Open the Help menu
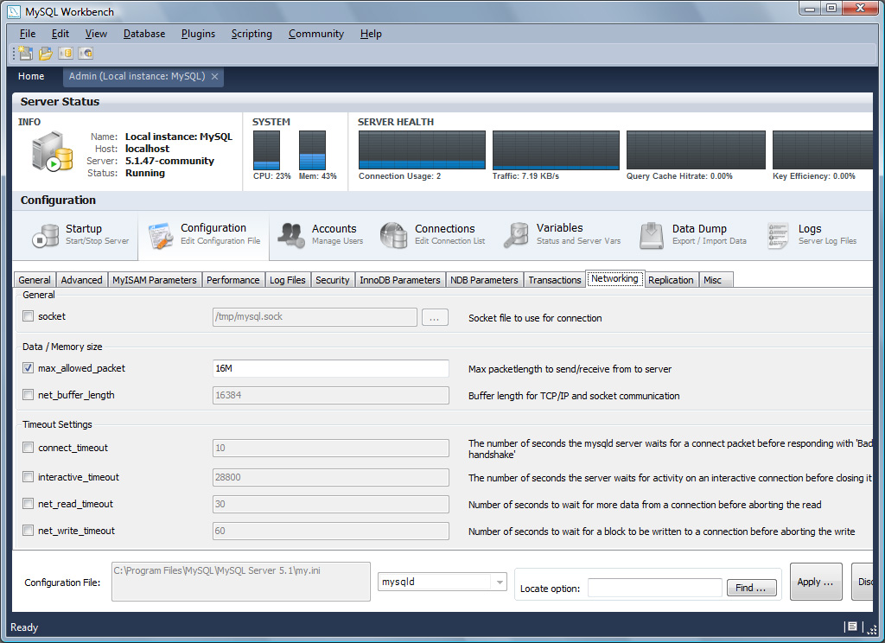 pos(371,34)
